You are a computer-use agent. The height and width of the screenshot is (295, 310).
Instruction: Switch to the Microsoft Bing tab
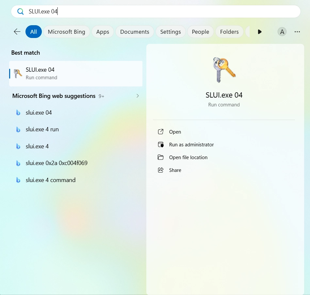[x=66, y=32]
